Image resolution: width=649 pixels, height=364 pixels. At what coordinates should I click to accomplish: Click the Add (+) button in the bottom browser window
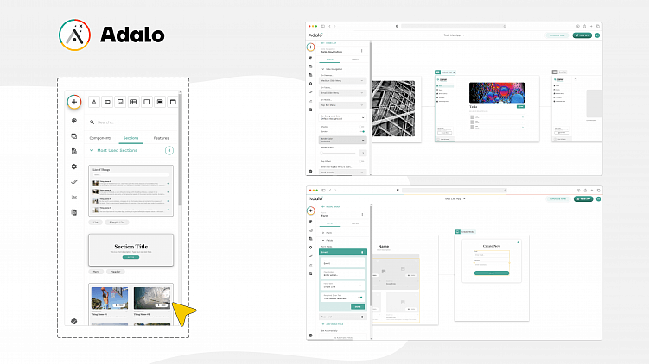[x=310, y=210]
